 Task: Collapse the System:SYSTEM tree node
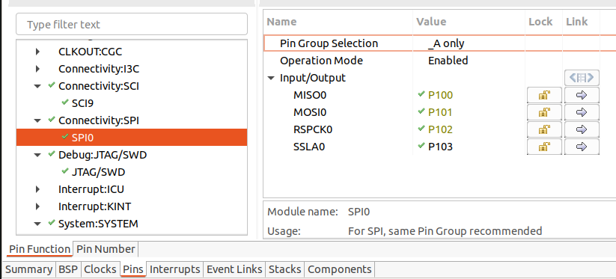pyautogui.click(x=37, y=224)
